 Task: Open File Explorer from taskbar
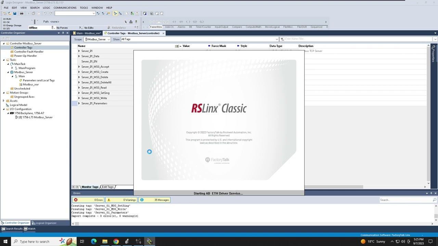[105, 242]
